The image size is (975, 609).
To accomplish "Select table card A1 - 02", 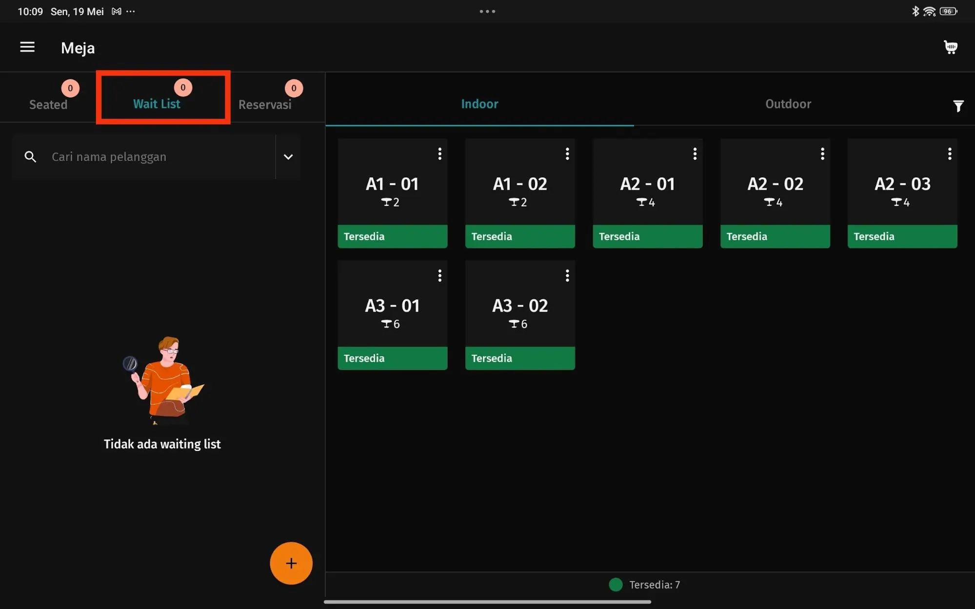I will 520,193.
